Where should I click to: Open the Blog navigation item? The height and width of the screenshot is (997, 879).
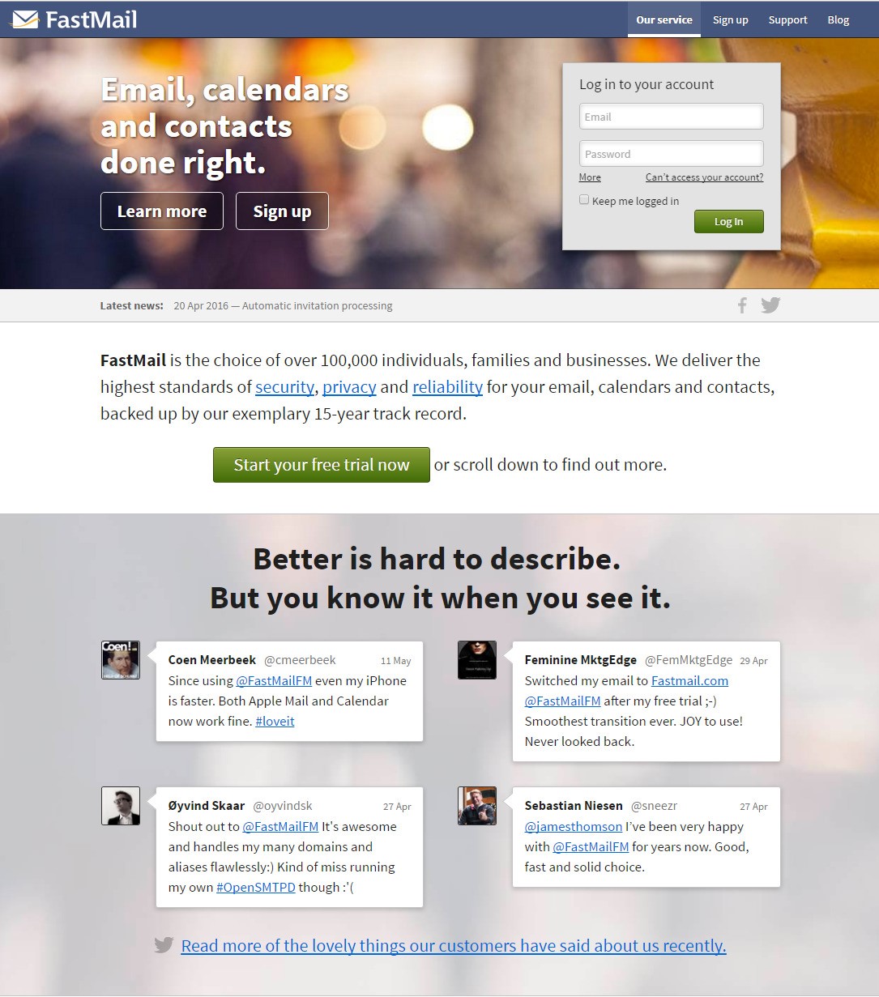pyautogui.click(x=838, y=19)
